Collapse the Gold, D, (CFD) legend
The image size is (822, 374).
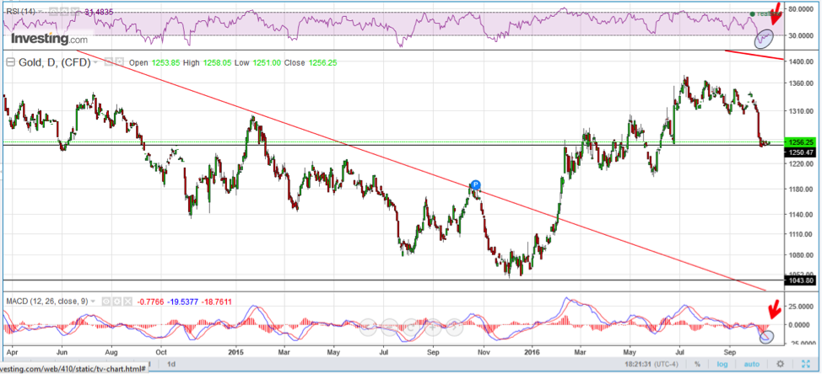[11, 61]
